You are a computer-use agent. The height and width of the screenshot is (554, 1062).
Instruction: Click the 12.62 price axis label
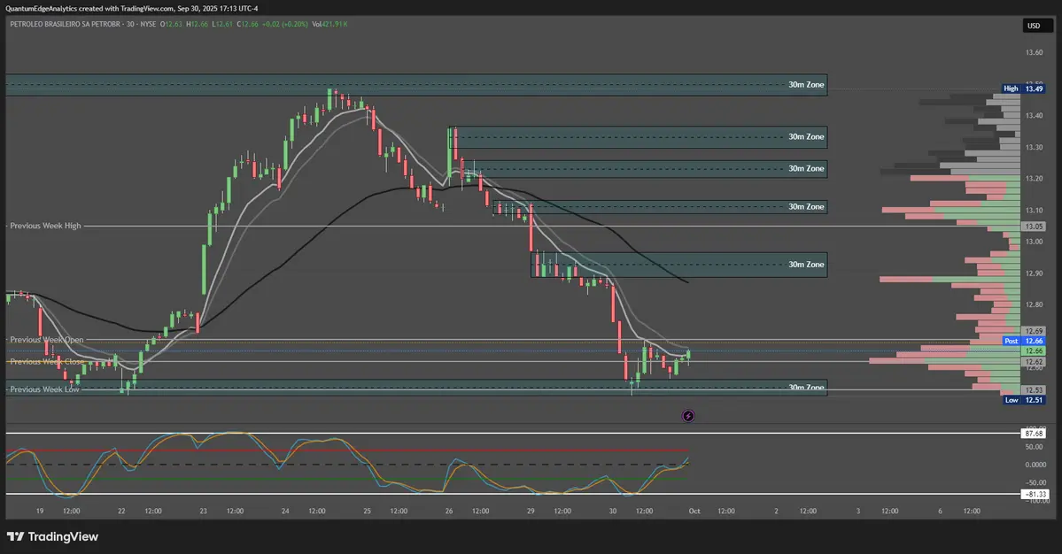(x=1034, y=362)
